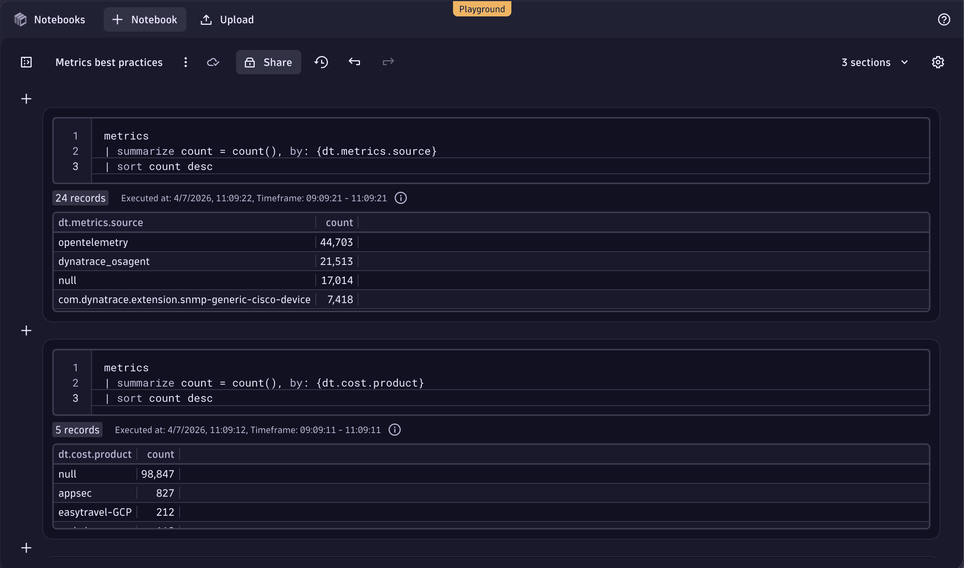Undo the last notebook change
This screenshot has width=964, height=568.
coord(354,62)
